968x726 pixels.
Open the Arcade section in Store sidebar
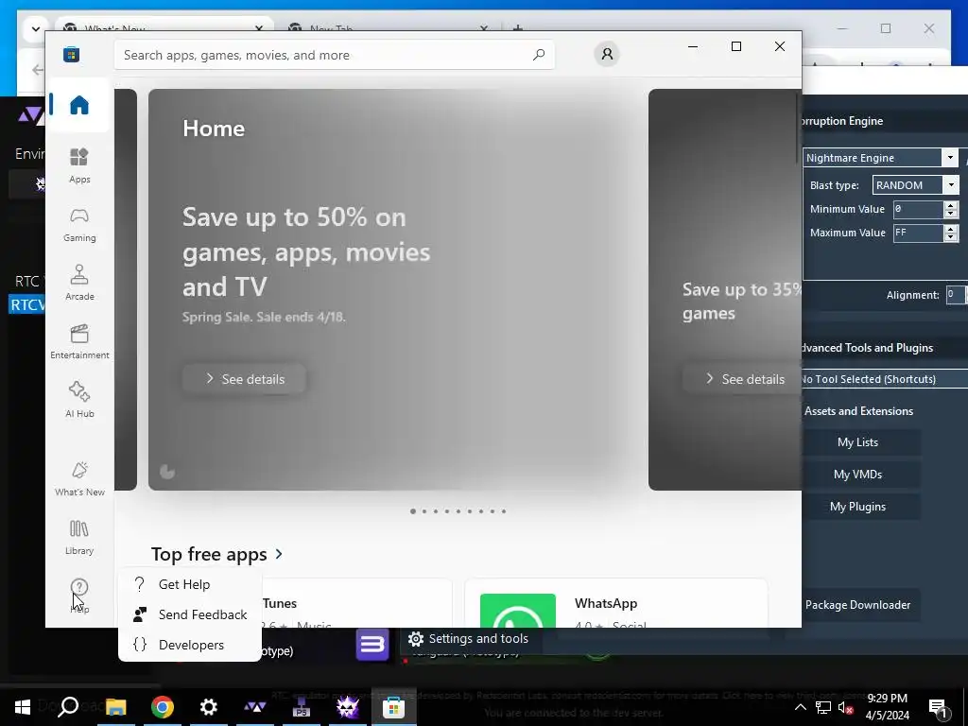click(x=79, y=283)
